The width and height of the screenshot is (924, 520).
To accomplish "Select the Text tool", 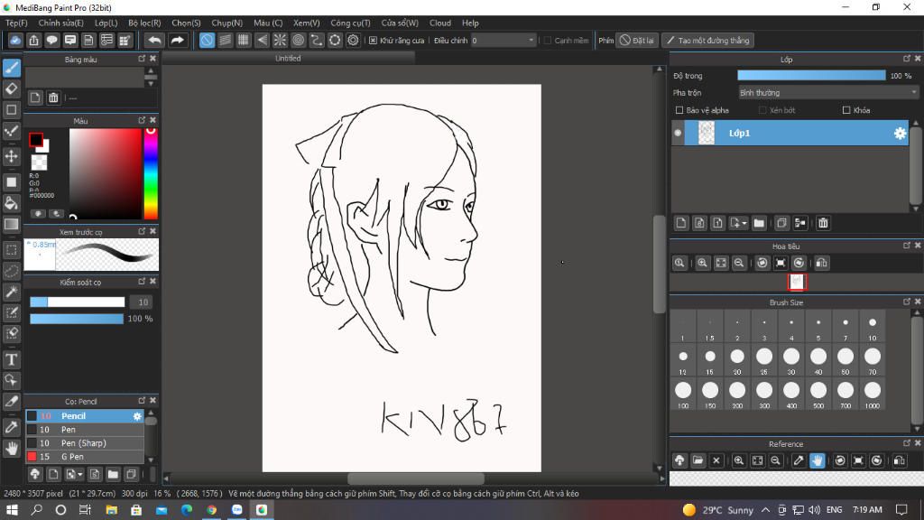I will [12, 359].
